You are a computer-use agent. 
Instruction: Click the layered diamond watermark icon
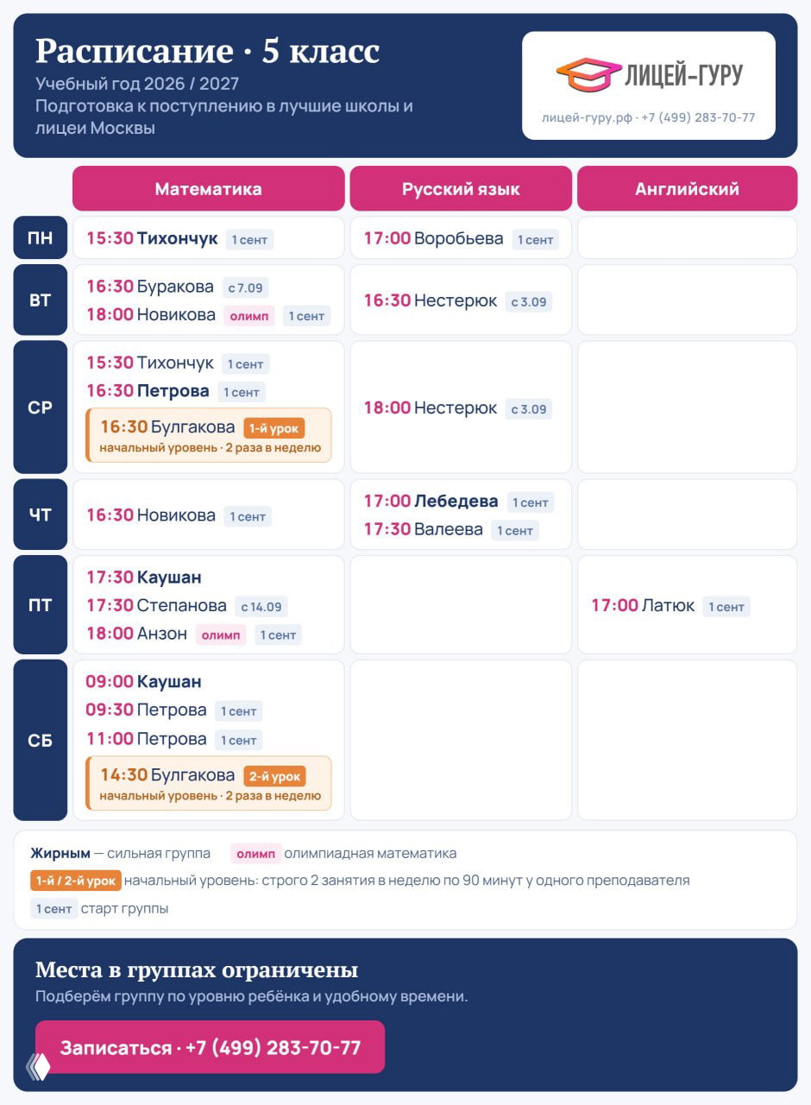tap(38, 1066)
